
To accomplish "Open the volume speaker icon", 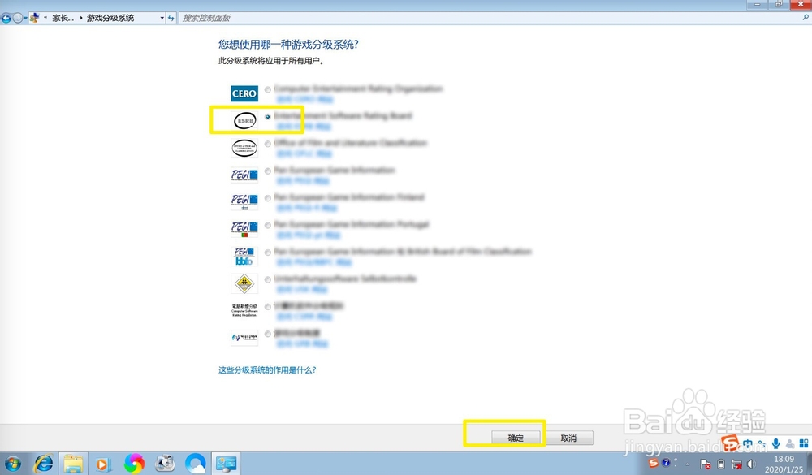I will tap(751, 464).
